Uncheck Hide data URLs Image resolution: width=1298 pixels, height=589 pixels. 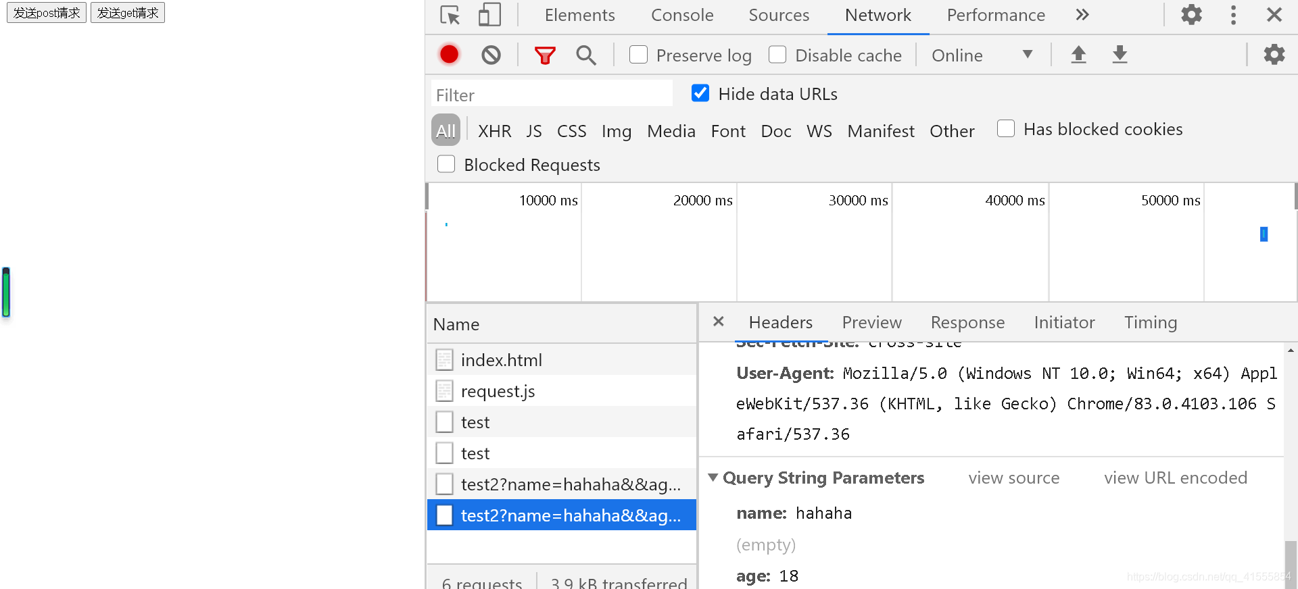[700, 93]
